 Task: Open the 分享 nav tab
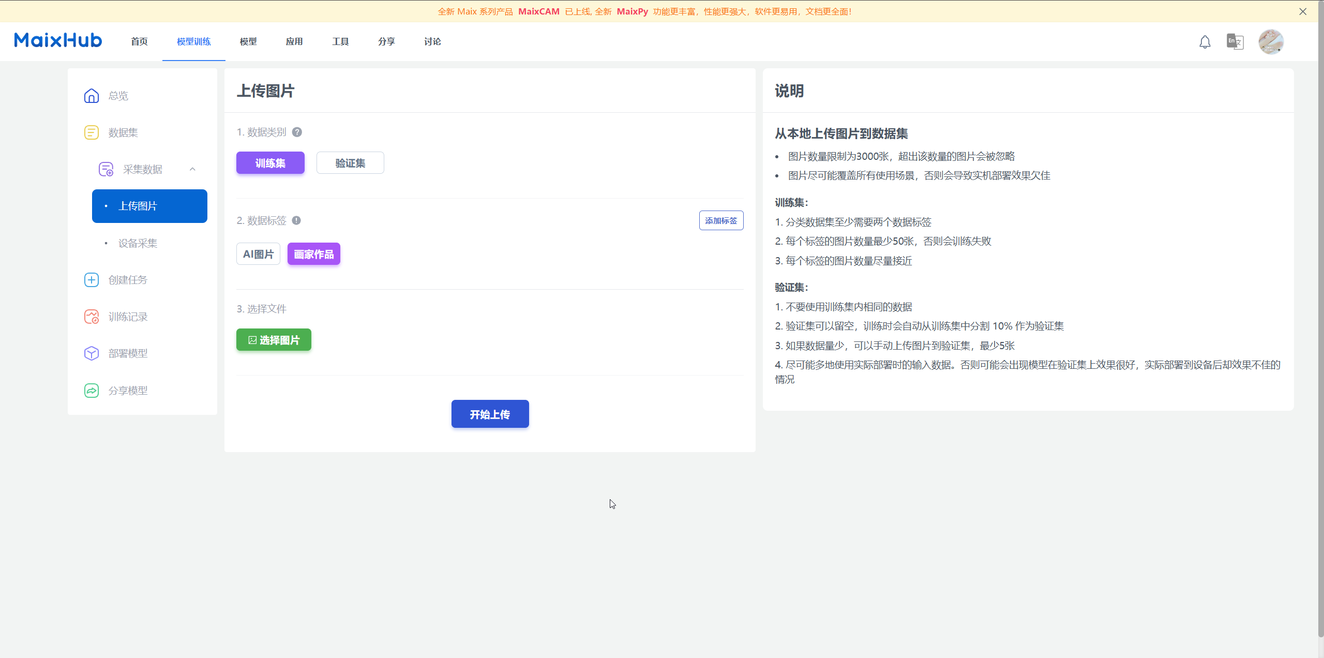pyautogui.click(x=386, y=41)
